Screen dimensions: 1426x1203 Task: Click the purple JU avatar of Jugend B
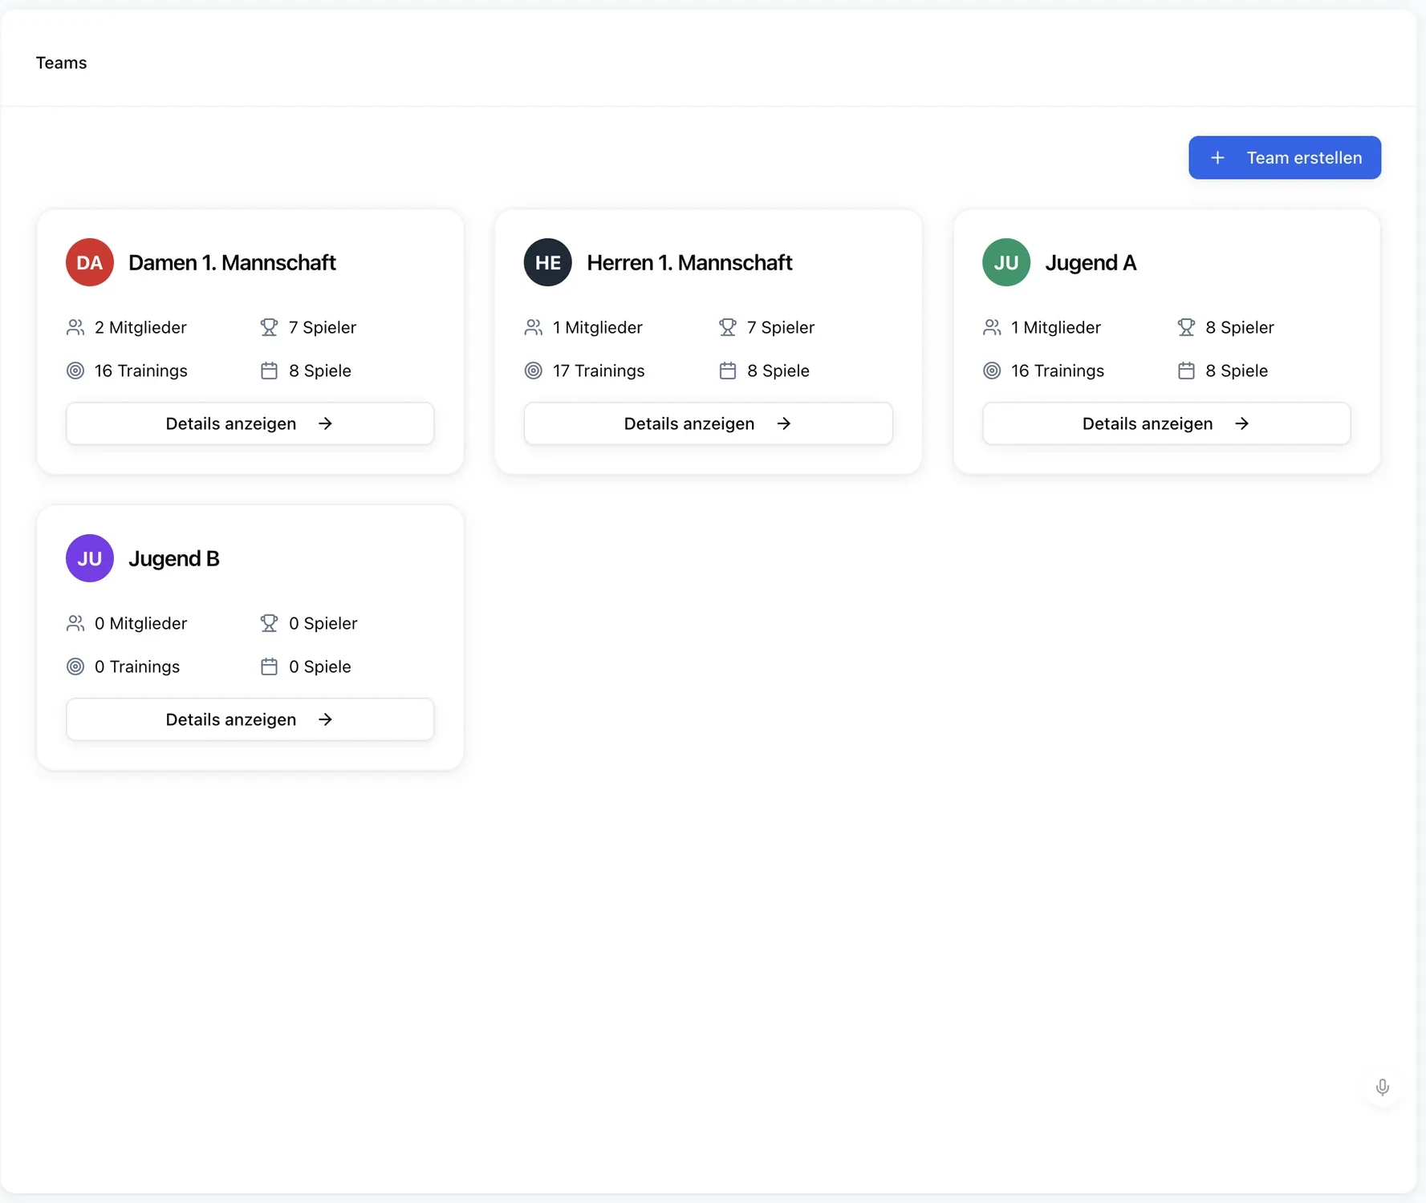click(90, 558)
